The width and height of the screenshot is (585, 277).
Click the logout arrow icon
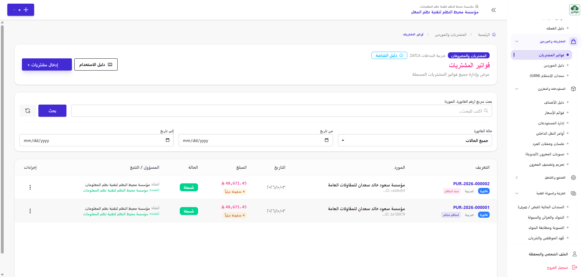[575, 267]
